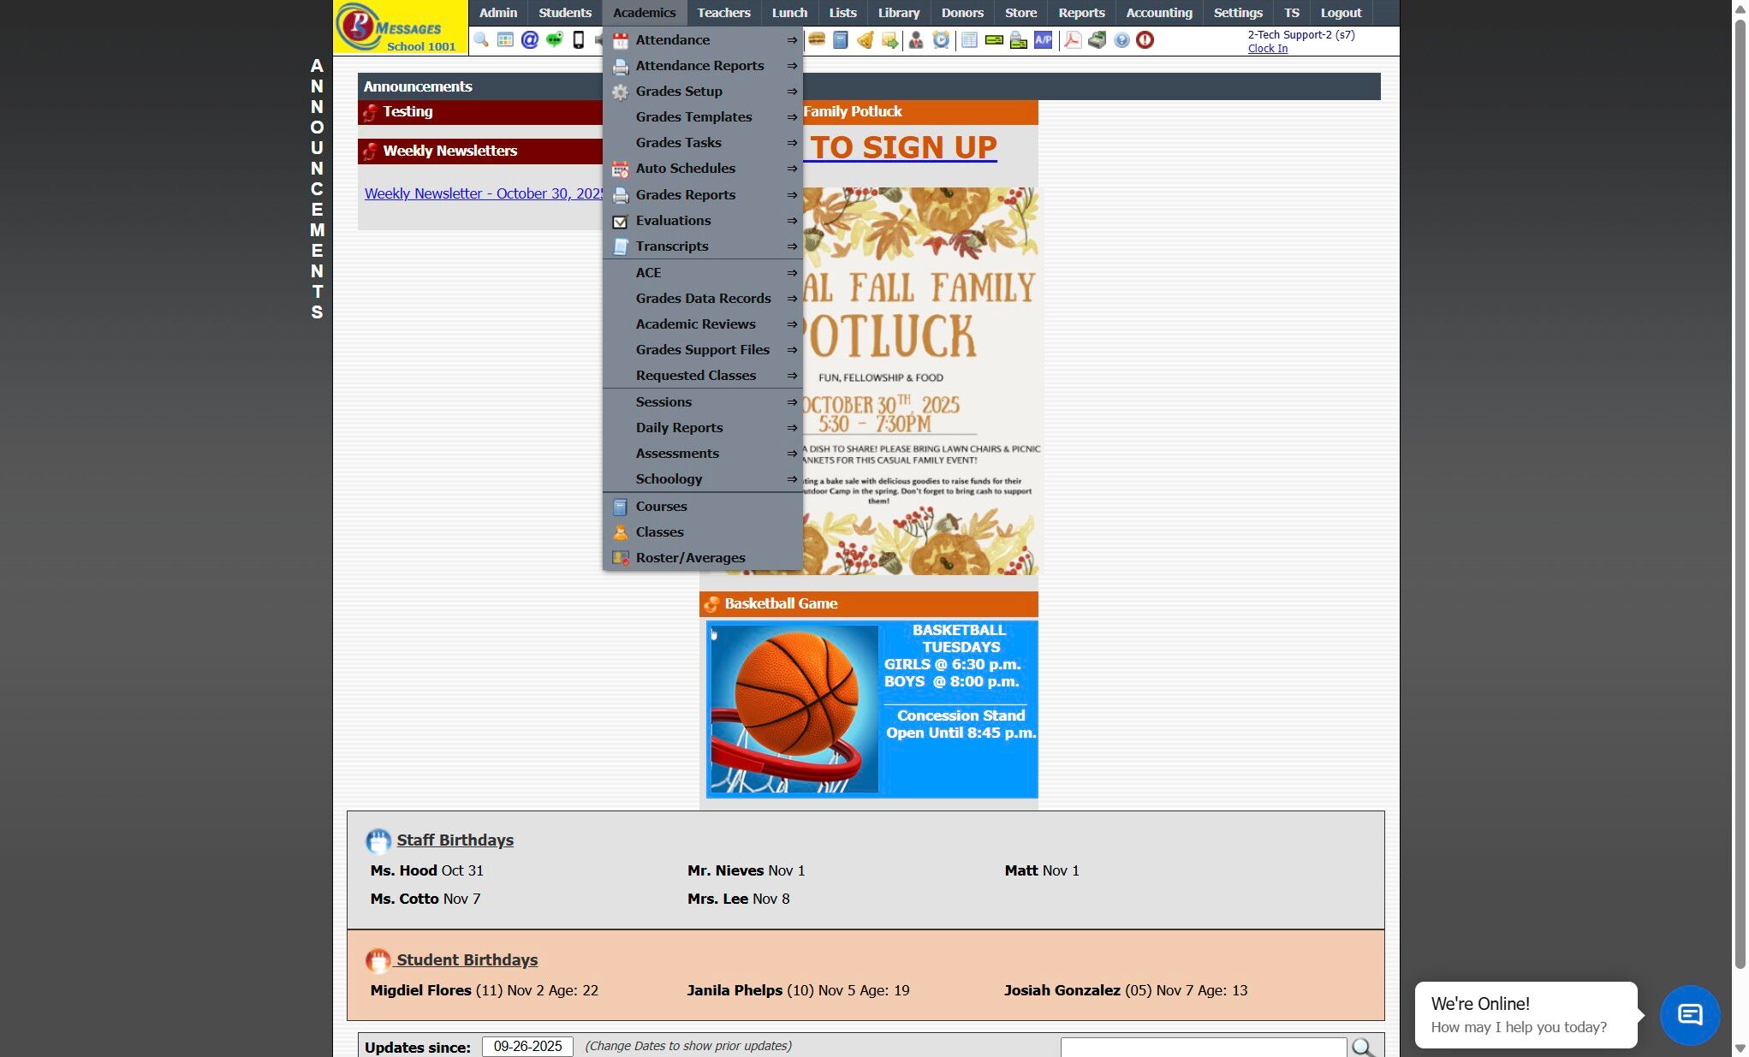Click the PDF document toolbar icon
Image resolution: width=1749 pixels, height=1057 pixels.
(x=1072, y=40)
